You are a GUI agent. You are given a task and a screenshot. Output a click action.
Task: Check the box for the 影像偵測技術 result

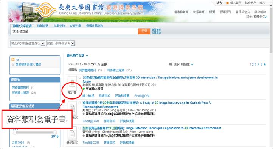click(x=80, y=128)
